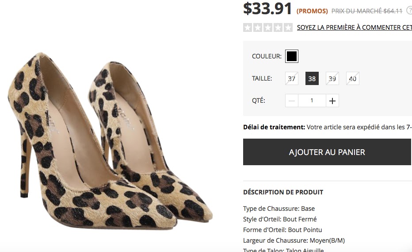Pick size 39
The height and width of the screenshot is (252, 412).
[x=332, y=79]
